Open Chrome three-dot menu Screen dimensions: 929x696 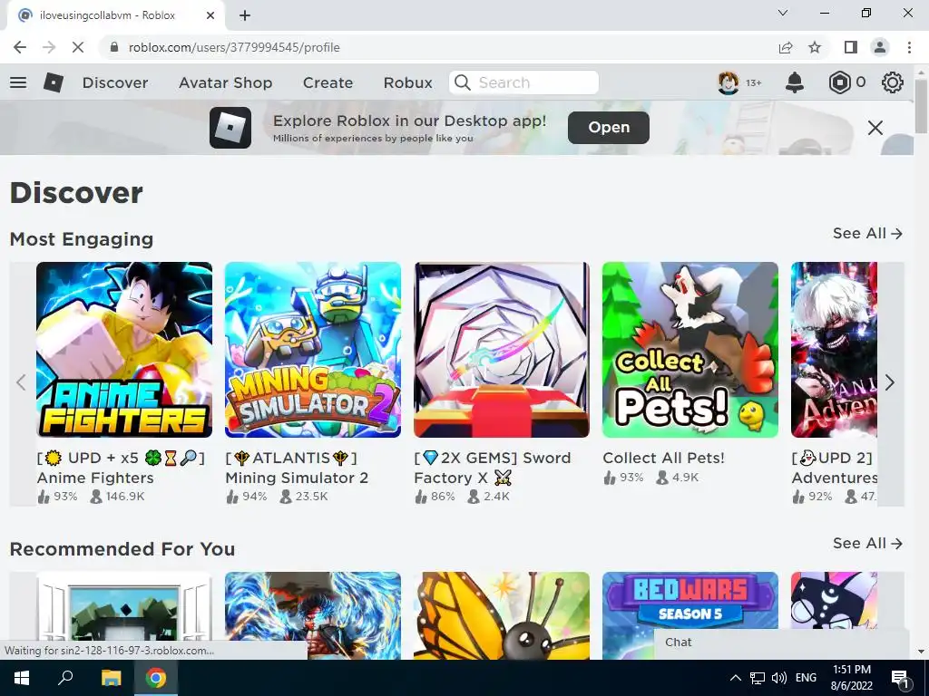(x=909, y=47)
